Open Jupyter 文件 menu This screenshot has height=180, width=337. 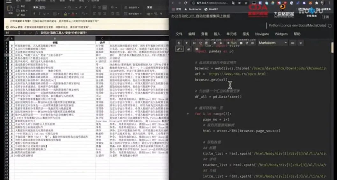(179, 34)
